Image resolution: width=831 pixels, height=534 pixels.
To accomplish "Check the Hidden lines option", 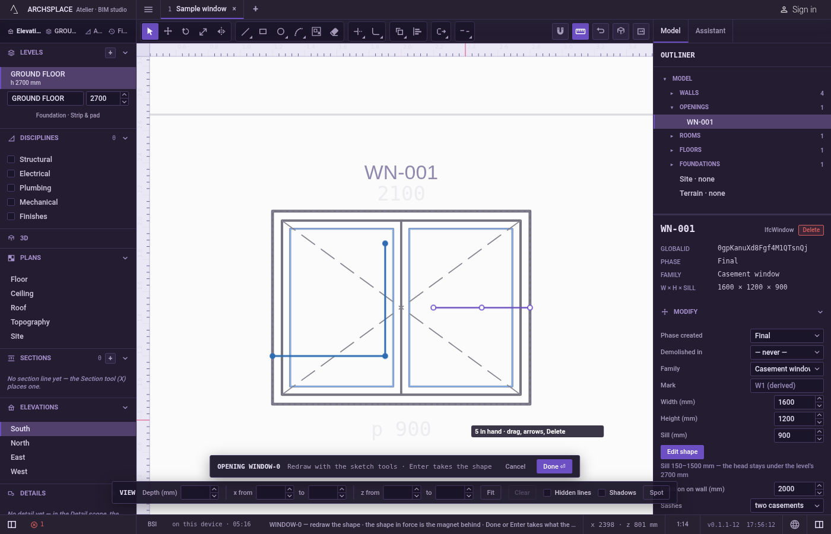I will tap(547, 492).
